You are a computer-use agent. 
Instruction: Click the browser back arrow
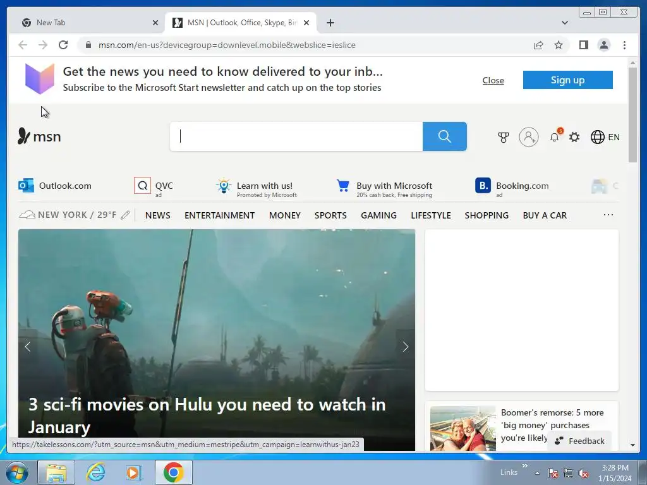point(23,45)
